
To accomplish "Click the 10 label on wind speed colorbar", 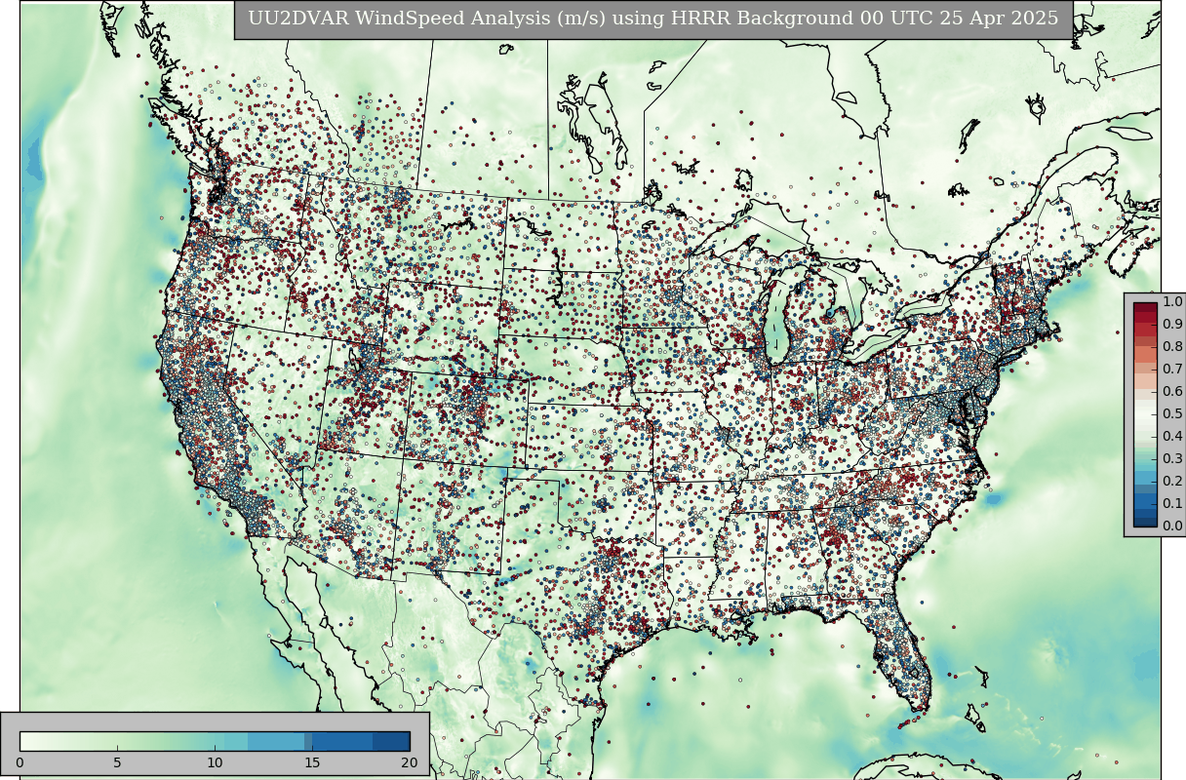I will (215, 762).
